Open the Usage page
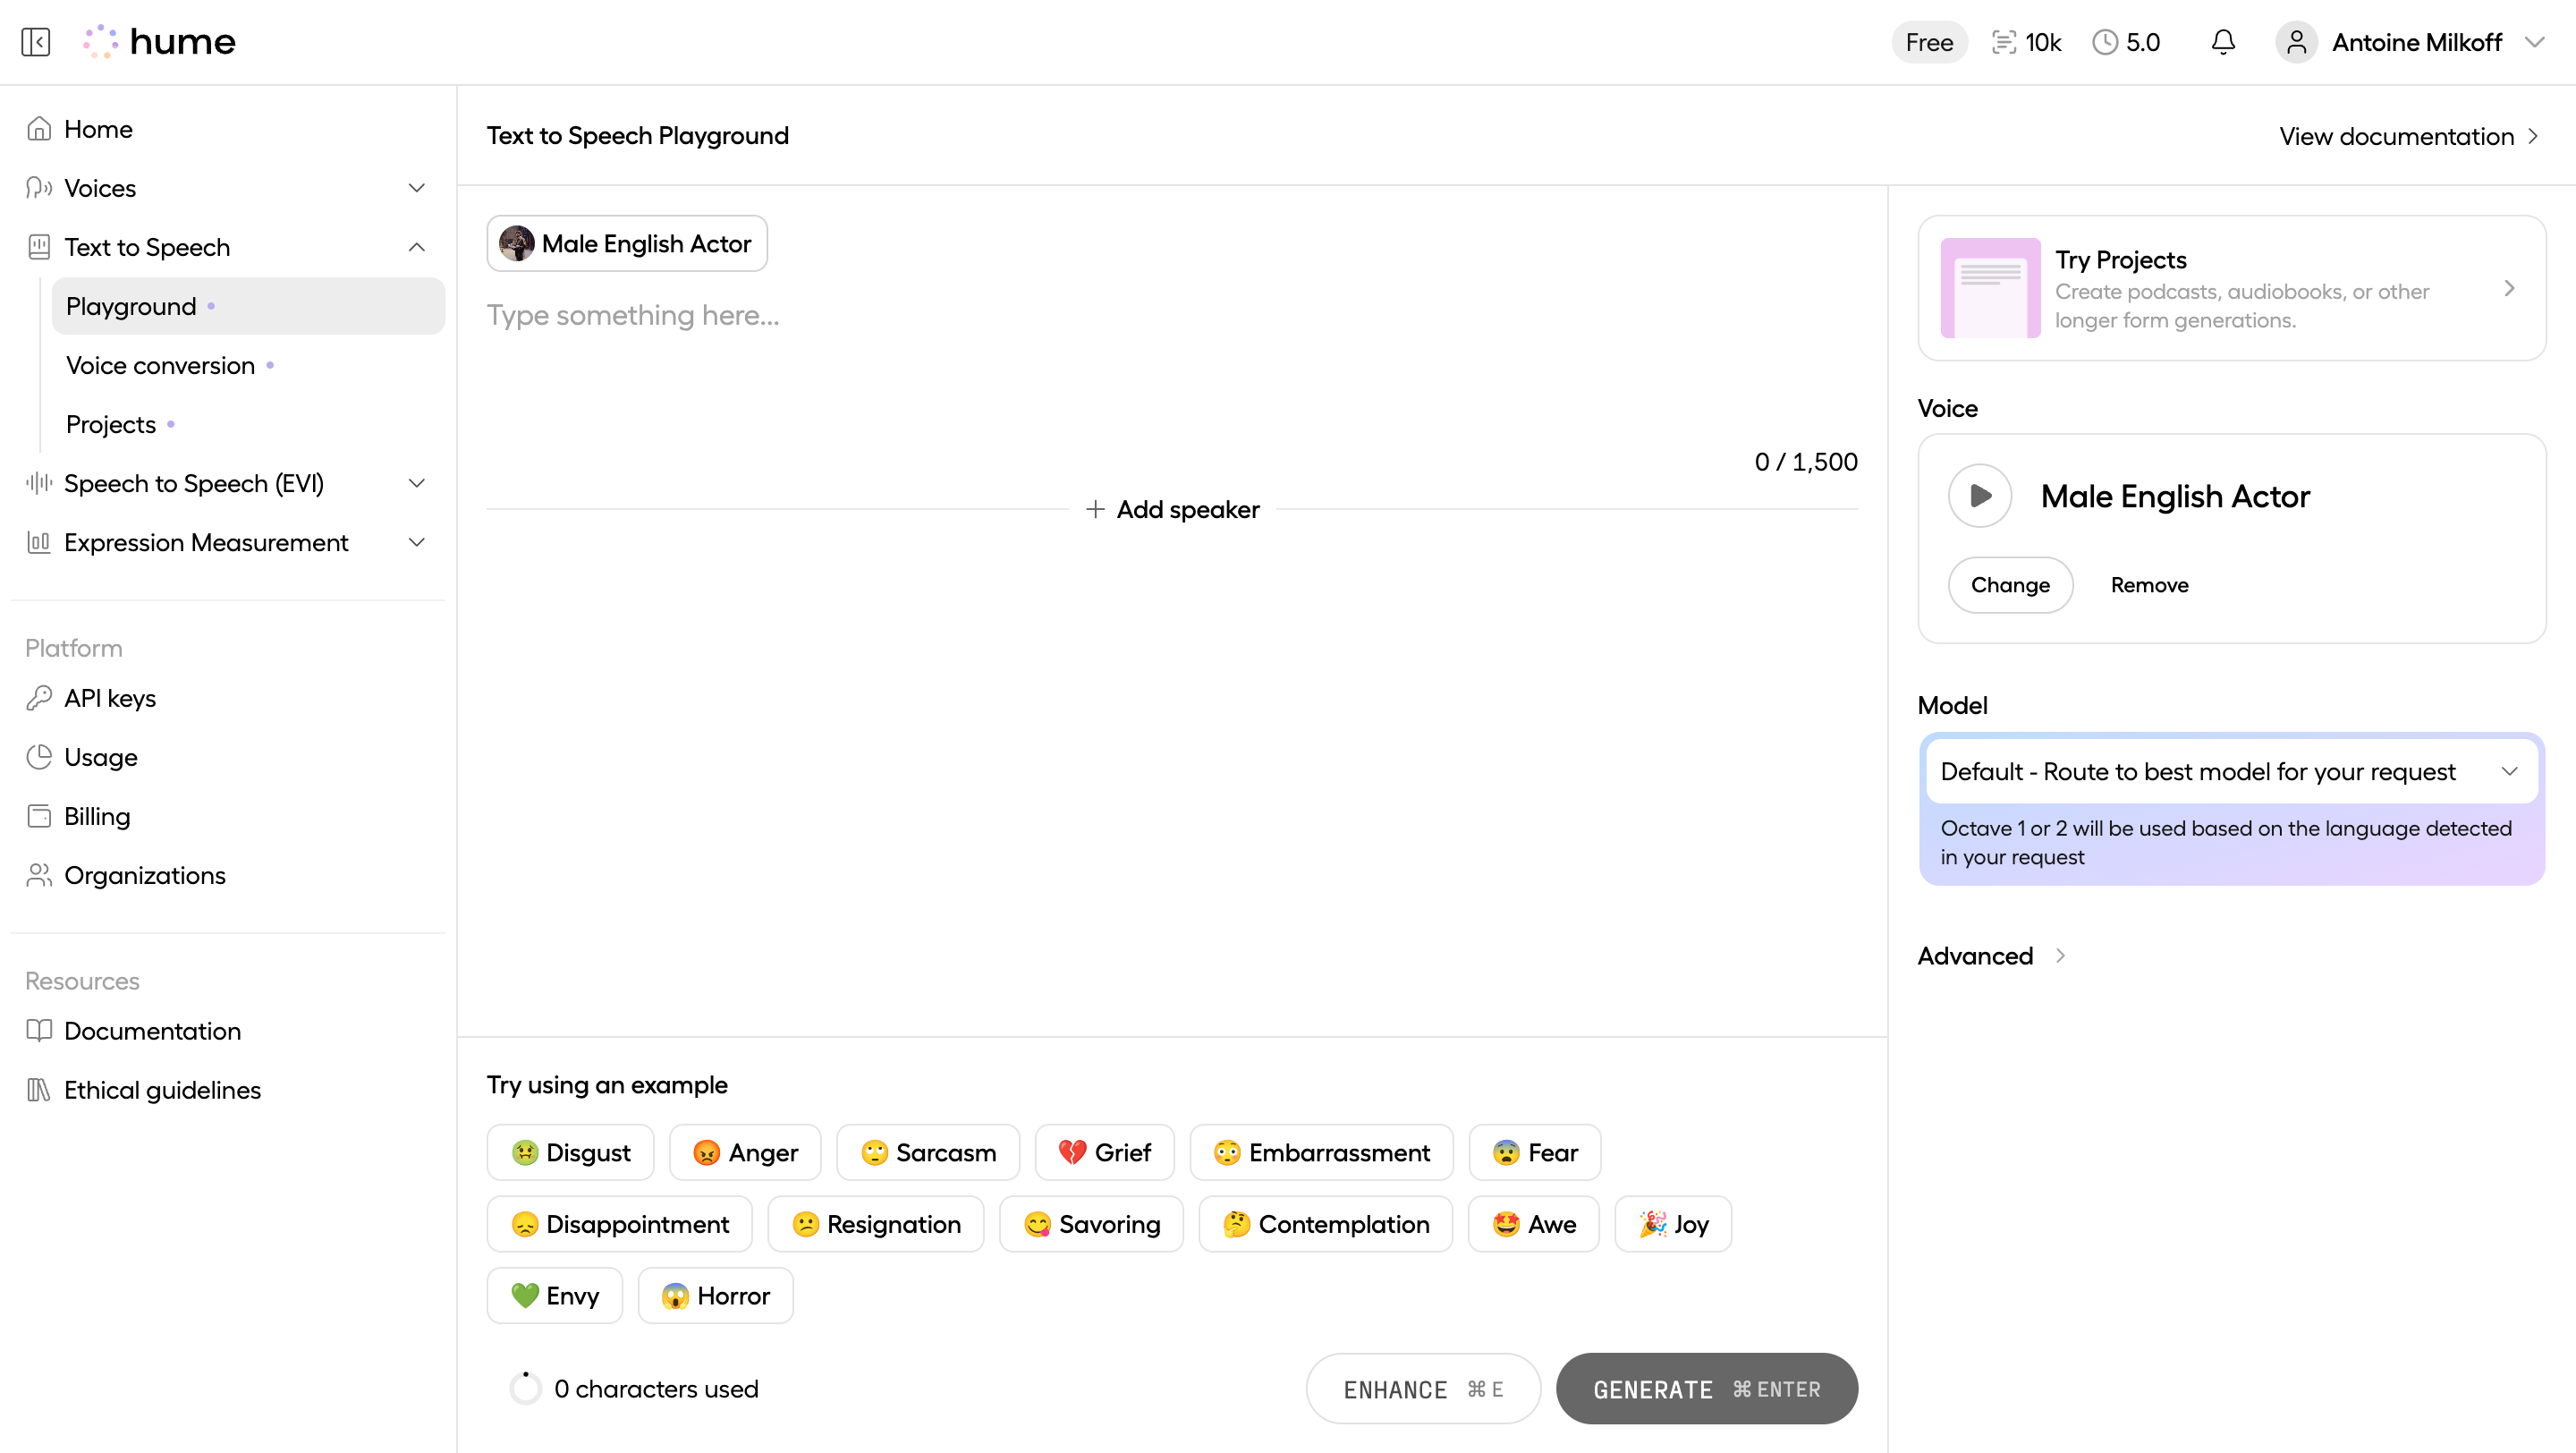The height and width of the screenshot is (1453, 2576). click(x=100, y=757)
